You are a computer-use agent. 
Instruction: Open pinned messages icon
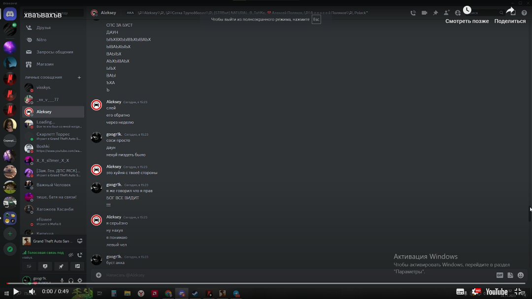(435, 13)
